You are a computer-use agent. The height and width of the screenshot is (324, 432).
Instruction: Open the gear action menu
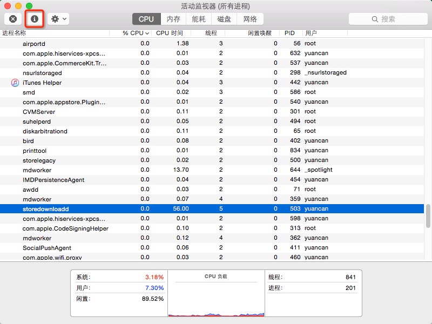[x=58, y=19]
